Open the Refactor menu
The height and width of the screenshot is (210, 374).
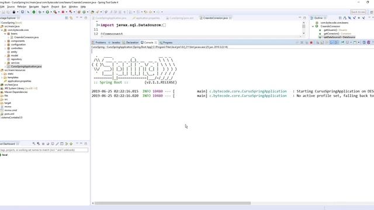[22, 6]
